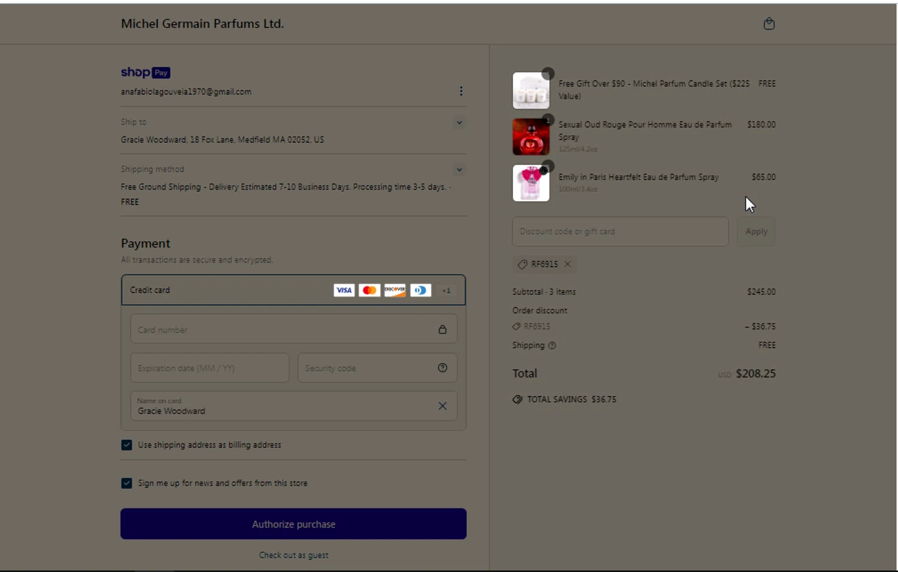Image resolution: width=898 pixels, height=572 pixels.
Task: Expand the Ship to address section
Action: pyautogui.click(x=459, y=123)
